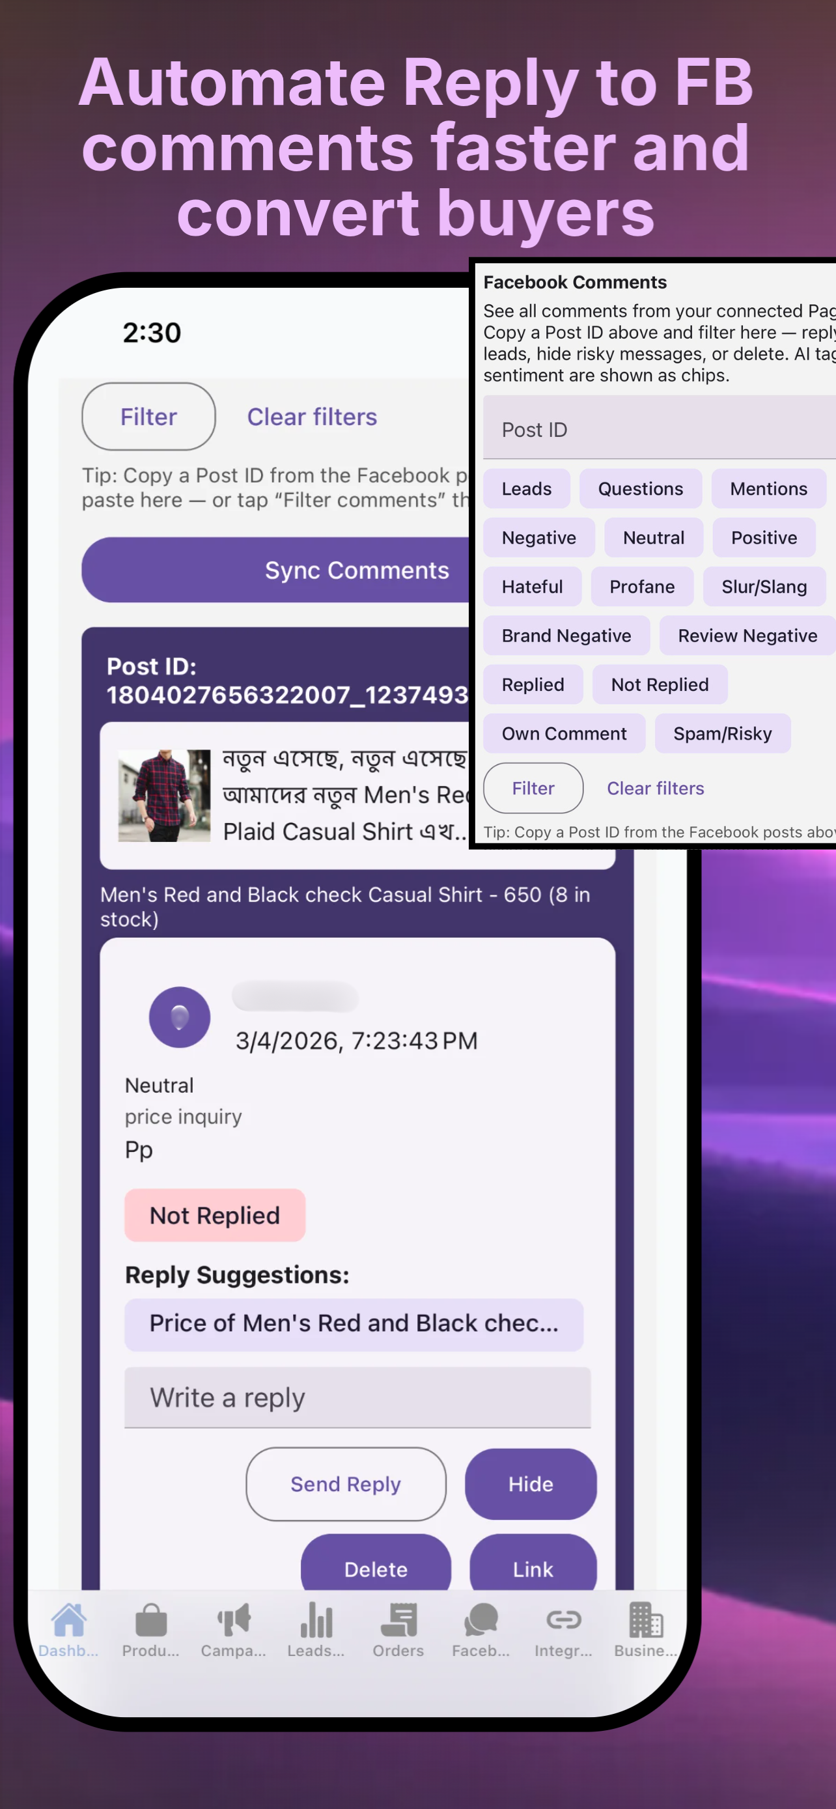Open the Products tab bag icon

coord(151,1620)
